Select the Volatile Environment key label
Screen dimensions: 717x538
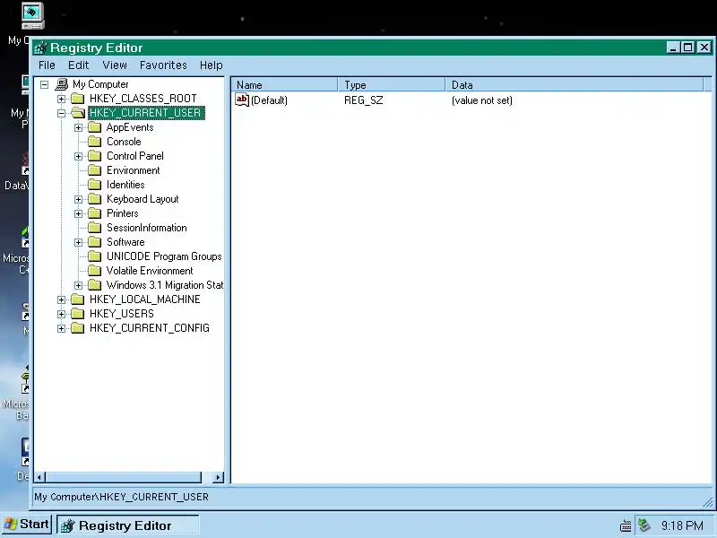click(150, 271)
